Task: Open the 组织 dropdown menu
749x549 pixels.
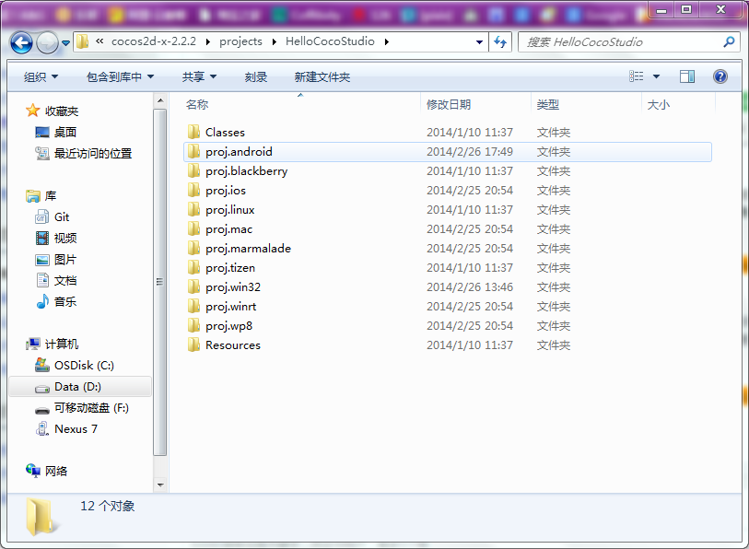Action: (x=39, y=76)
